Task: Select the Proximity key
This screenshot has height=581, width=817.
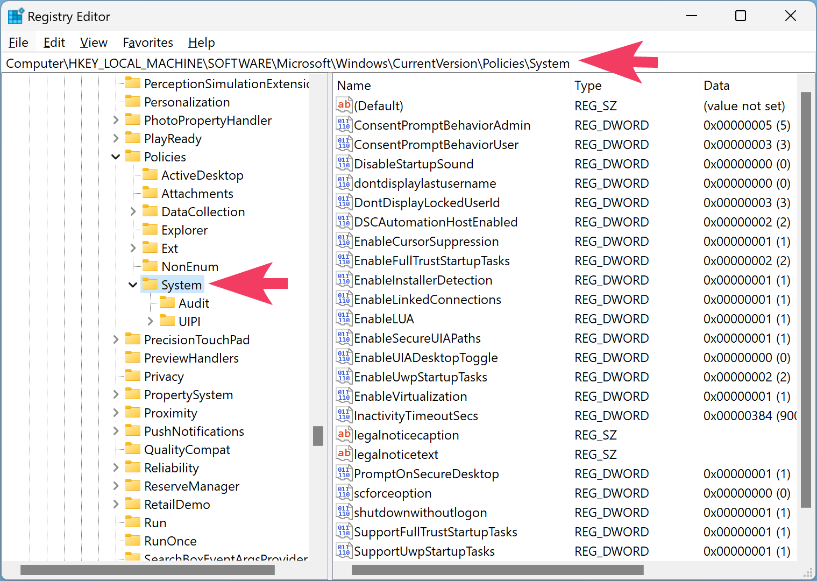Action: point(170,413)
